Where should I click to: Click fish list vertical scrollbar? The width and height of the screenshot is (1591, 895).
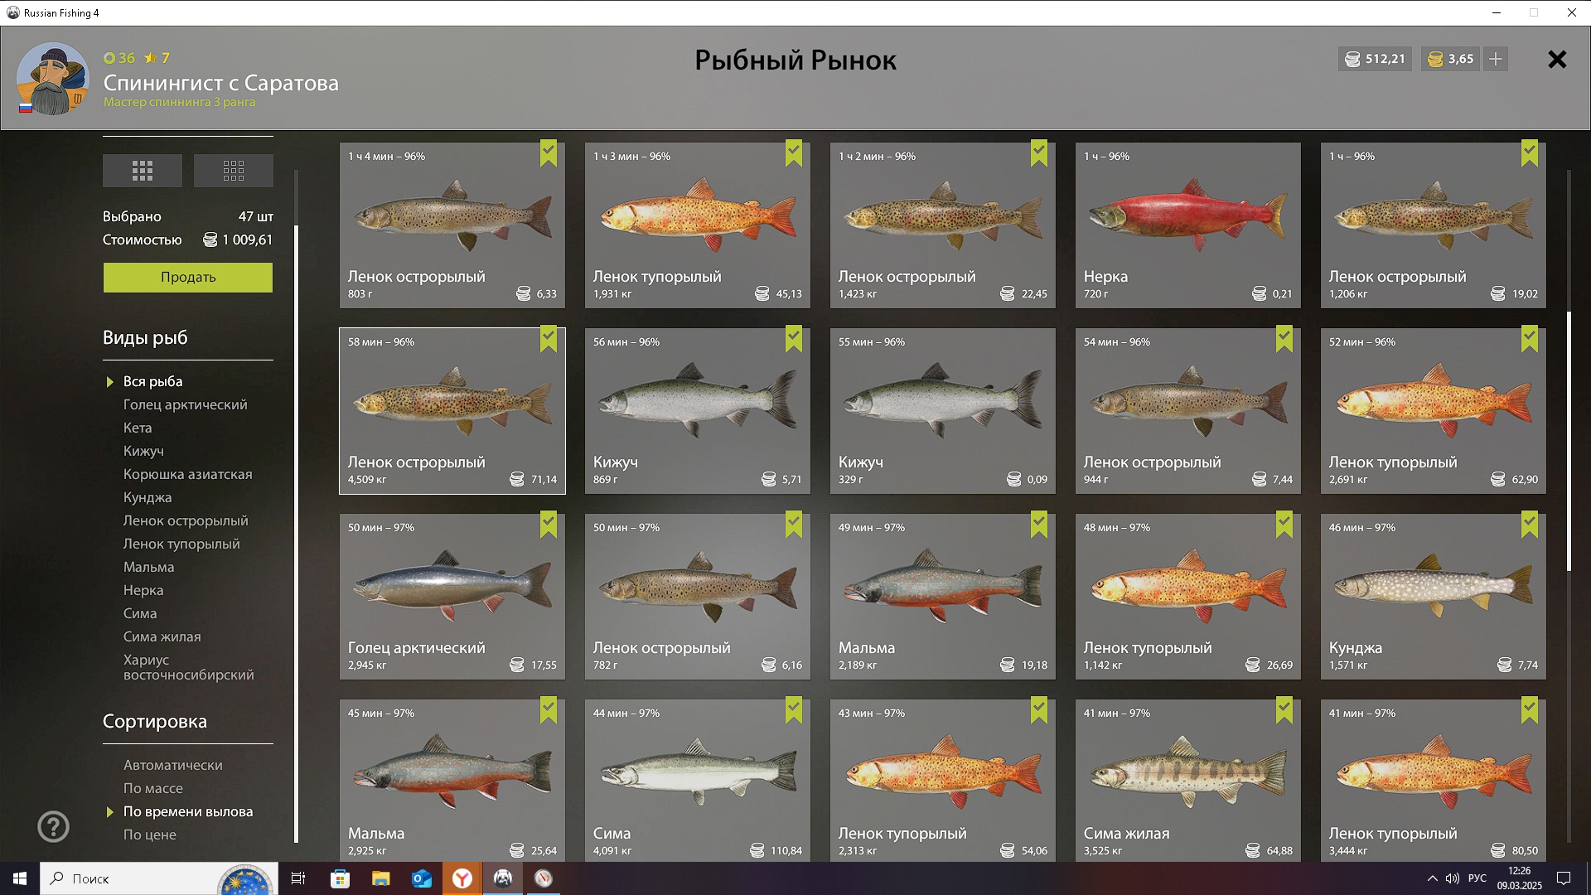tap(1569, 442)
